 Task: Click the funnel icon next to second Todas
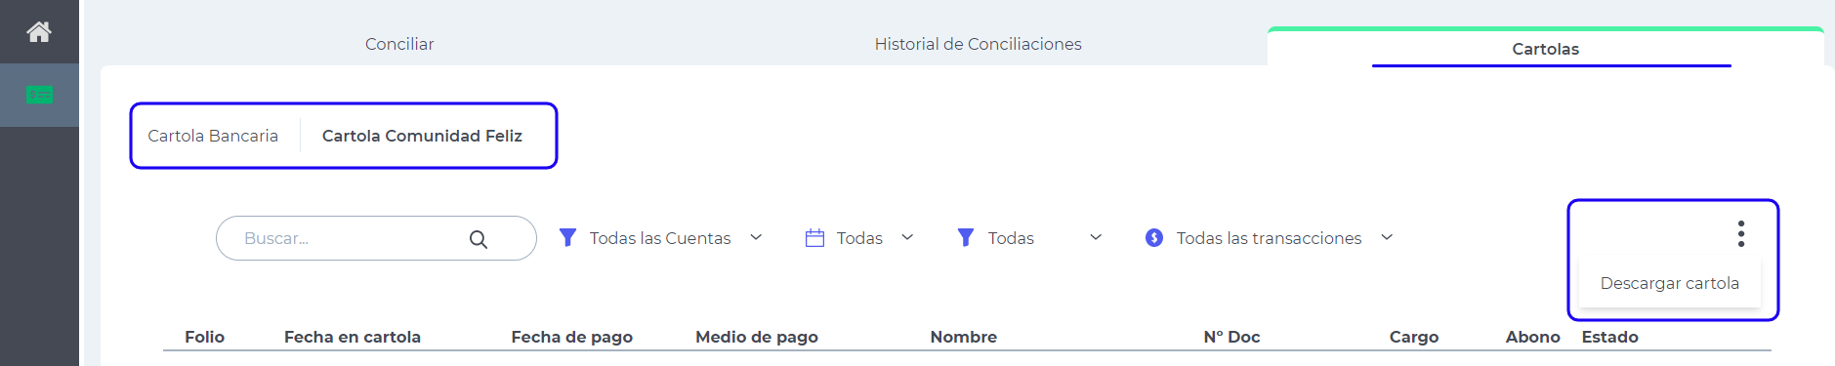point(966,237)
